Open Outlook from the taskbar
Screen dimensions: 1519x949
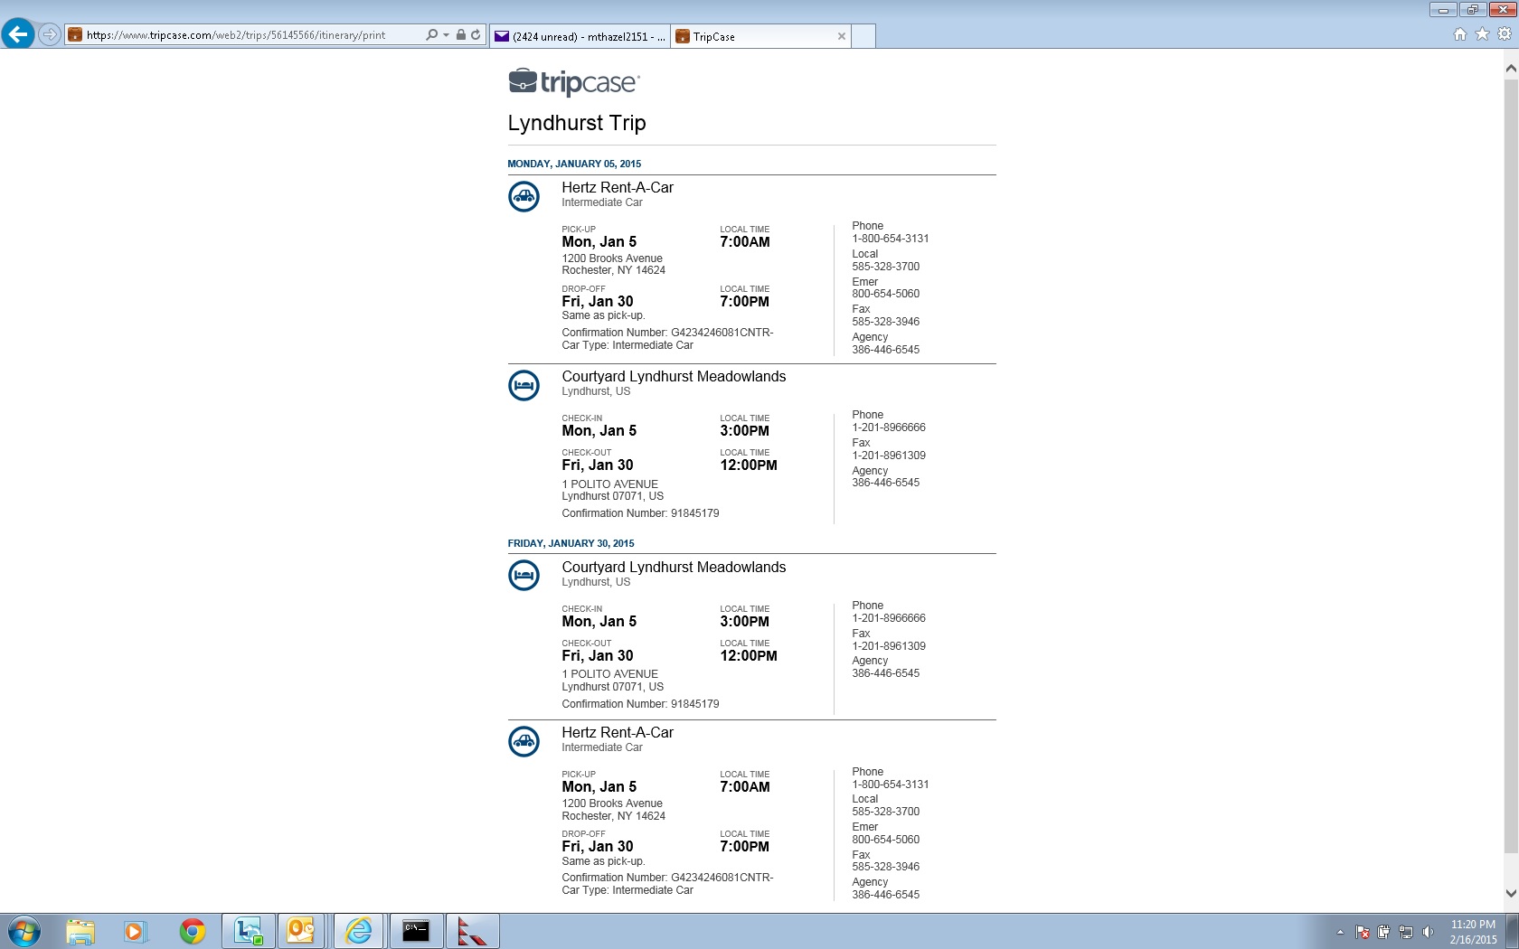301,931
